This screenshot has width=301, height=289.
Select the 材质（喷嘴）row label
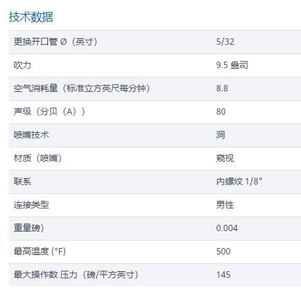tap(38, 158)
